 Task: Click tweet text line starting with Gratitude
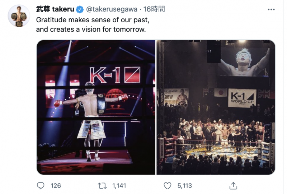tap(93, 20)
